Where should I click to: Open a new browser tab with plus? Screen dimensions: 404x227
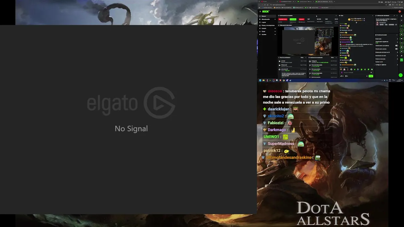[x=334, y=2]
